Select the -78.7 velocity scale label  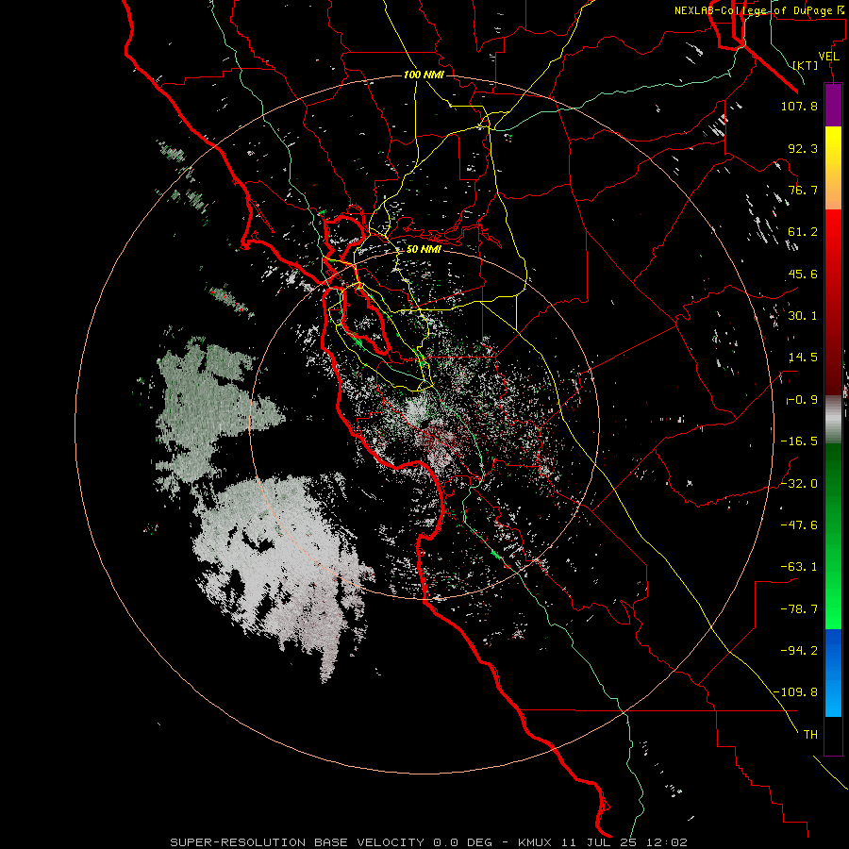pos(799,609)
